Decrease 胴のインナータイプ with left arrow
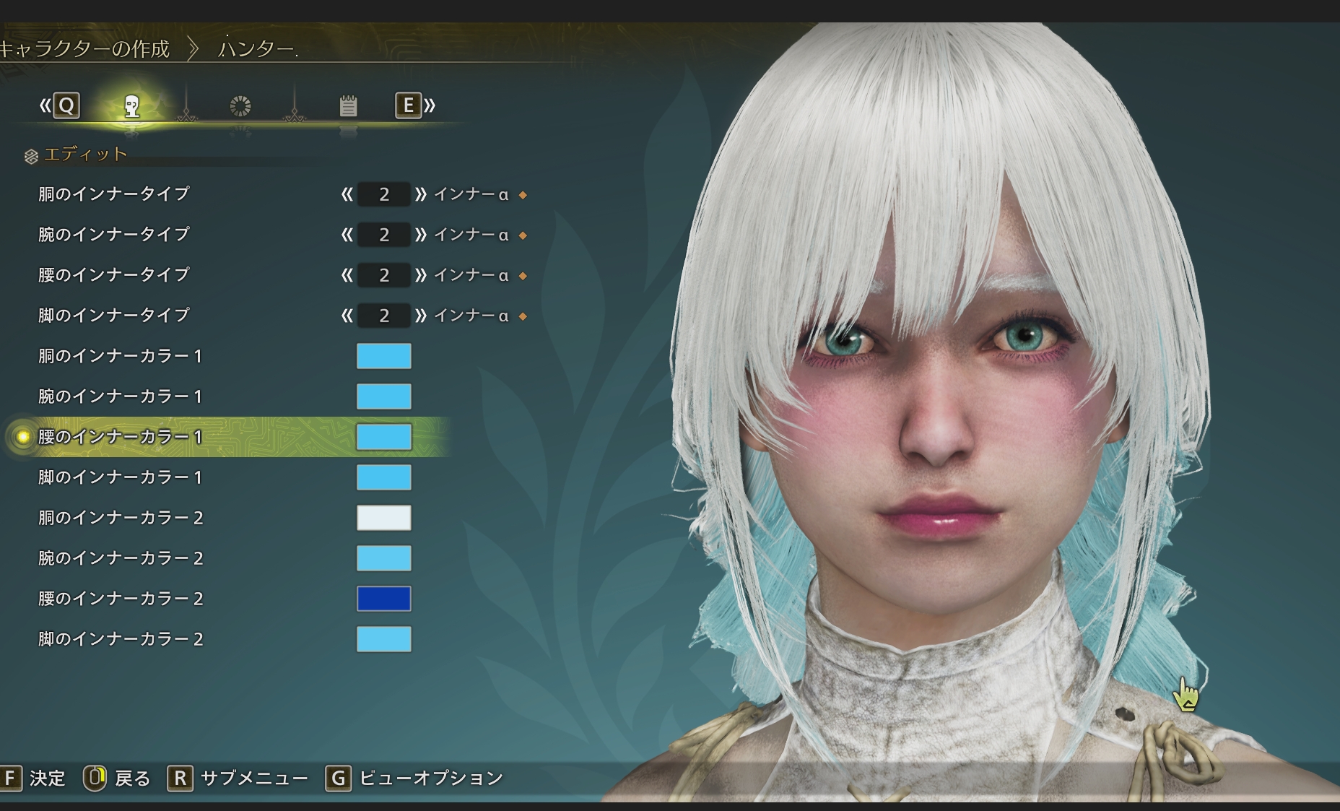The height and width of the screenshot is (811, 1340). (347, 194)
